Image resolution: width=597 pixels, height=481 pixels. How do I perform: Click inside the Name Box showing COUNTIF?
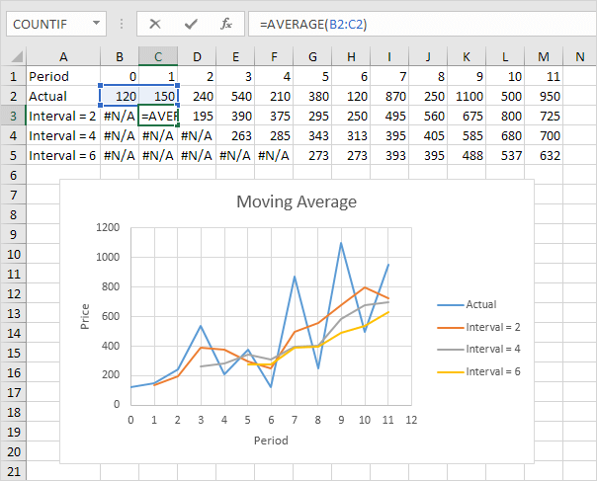49,23
